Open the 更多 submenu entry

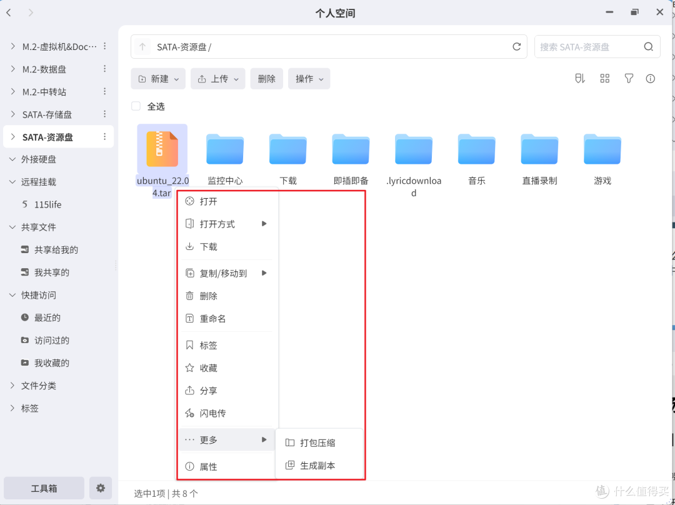coord(226,439)
